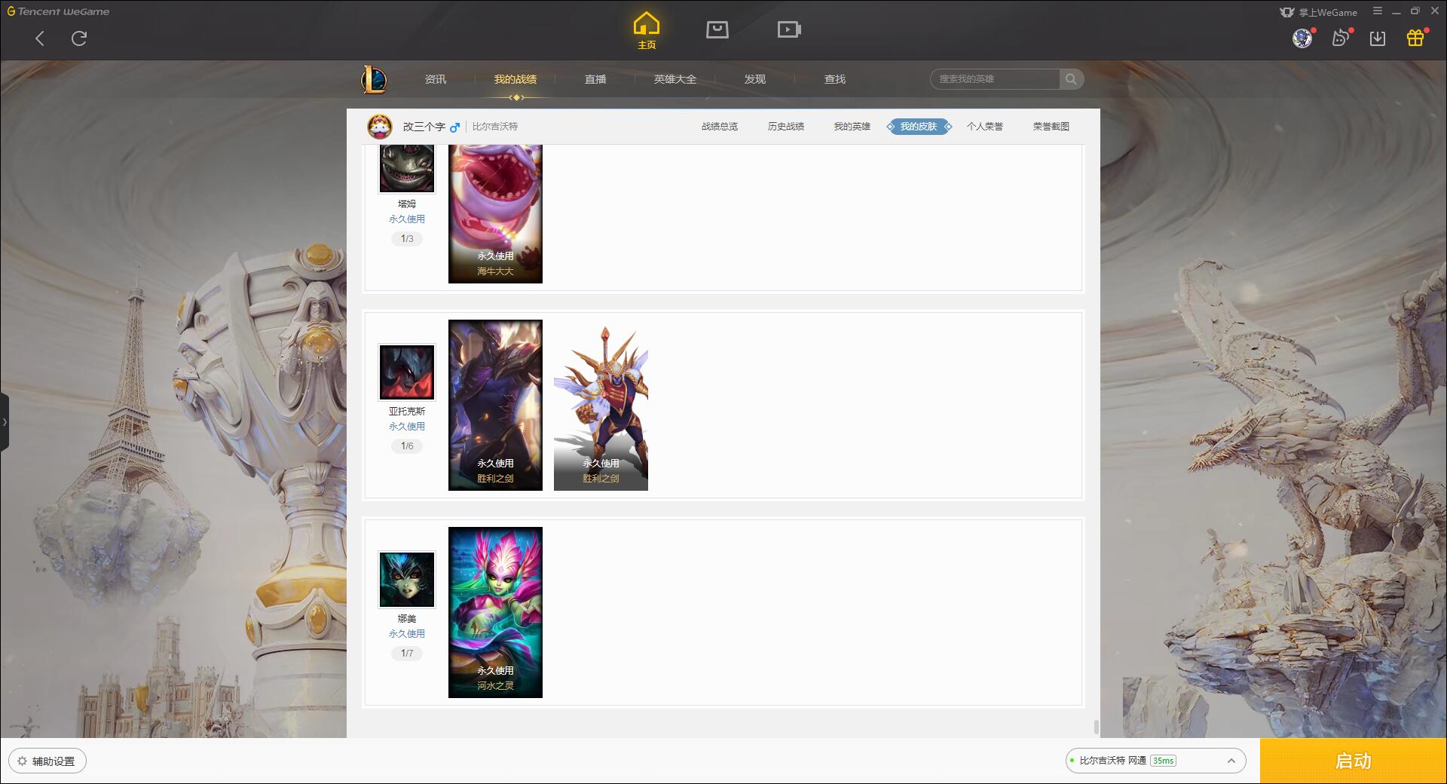Image resolution: width=1447 pixels, height=784 pixels.
Task: Open the user avatar in top bar
Action: point(1302,38)
